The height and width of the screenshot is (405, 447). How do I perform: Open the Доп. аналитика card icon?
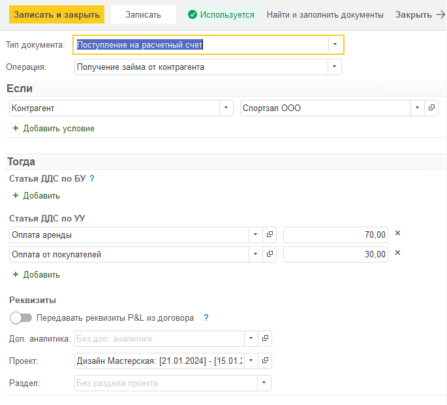265,338
